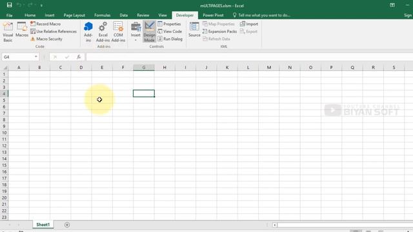
Task: Click the selected cell G4
Action: click(x=144, y=93)
